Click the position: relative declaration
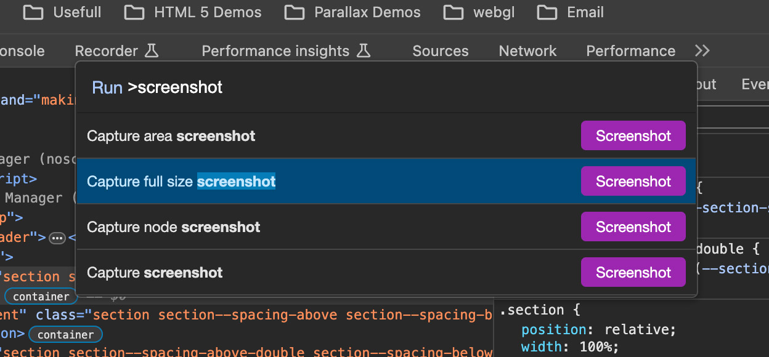769x357 pixels. coord(599,329)
